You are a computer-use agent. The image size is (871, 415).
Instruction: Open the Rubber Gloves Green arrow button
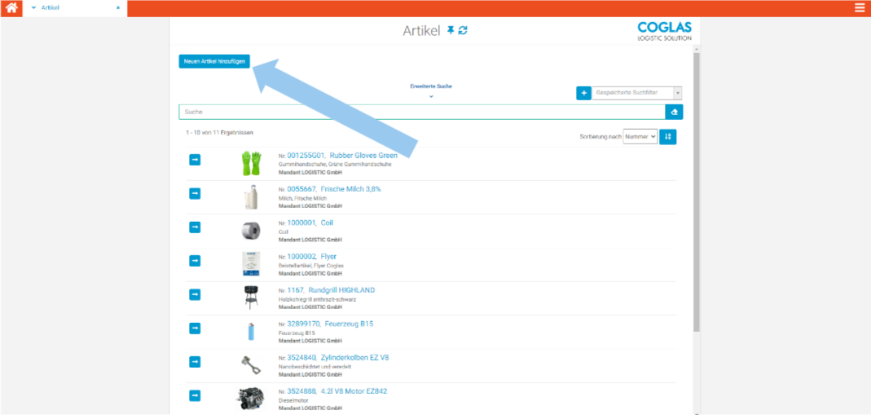tap(195, 160)
